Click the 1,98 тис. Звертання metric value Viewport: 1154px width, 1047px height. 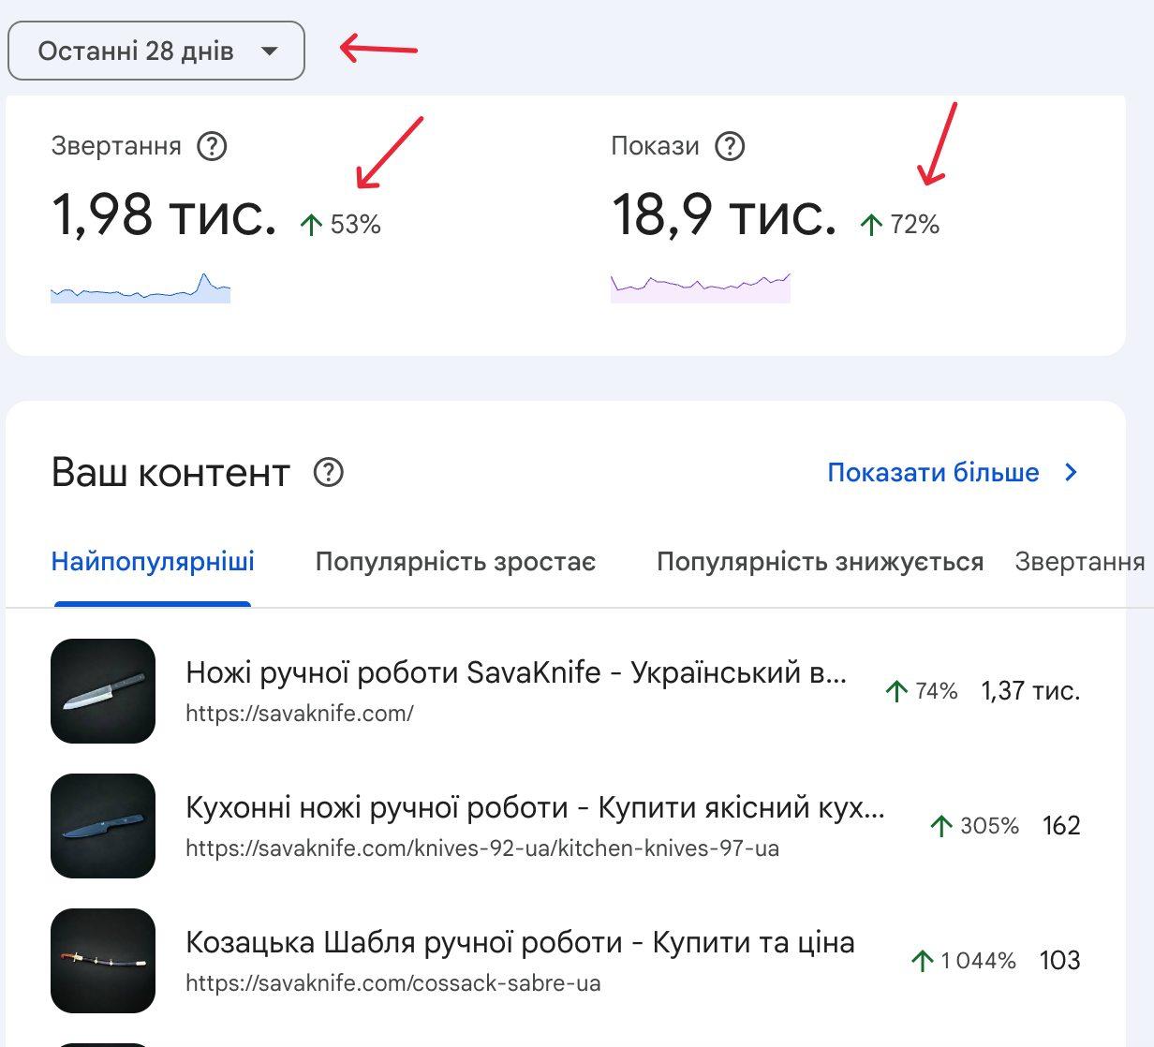(x=164, y=215)
